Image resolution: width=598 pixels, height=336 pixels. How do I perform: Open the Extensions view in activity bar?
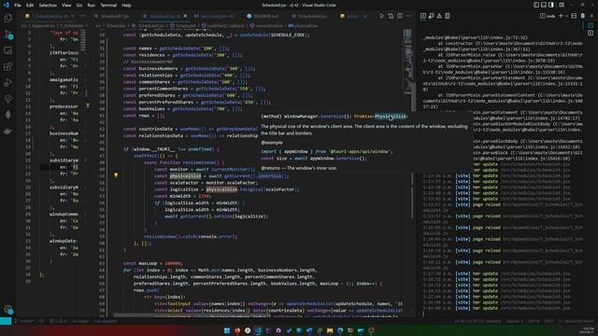coord(8,66)
